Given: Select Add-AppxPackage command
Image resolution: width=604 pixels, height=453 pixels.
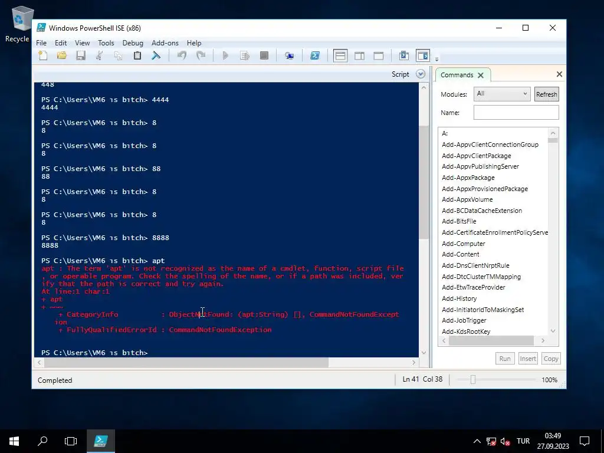Looking at the screenshot, I should (468, 178).
